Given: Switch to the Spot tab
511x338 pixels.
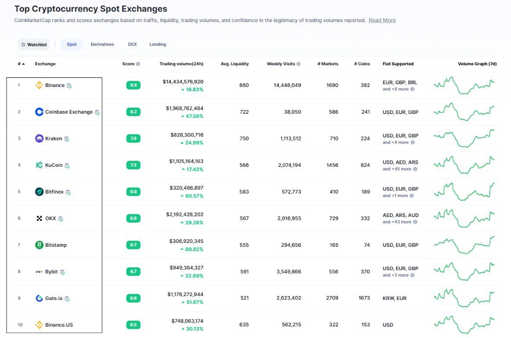Looking at the screenshot, I should click(72, 45).
